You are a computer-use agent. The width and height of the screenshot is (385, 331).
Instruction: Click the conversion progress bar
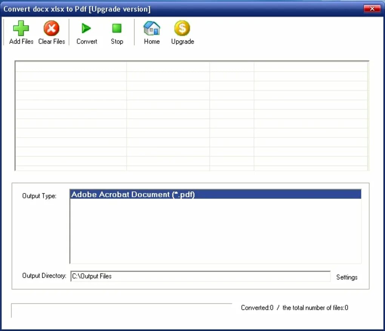click(x=122, y=310)
